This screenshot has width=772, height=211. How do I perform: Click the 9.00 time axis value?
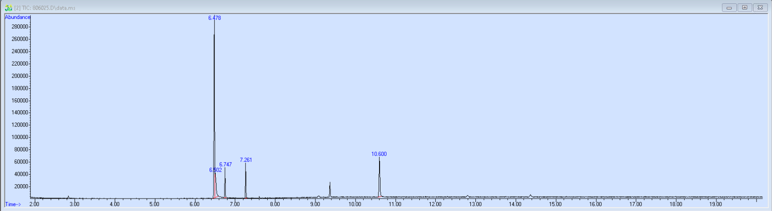315,204
